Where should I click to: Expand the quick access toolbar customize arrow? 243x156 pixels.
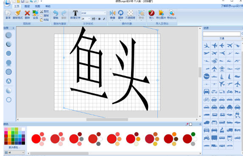tap(41, 1)
